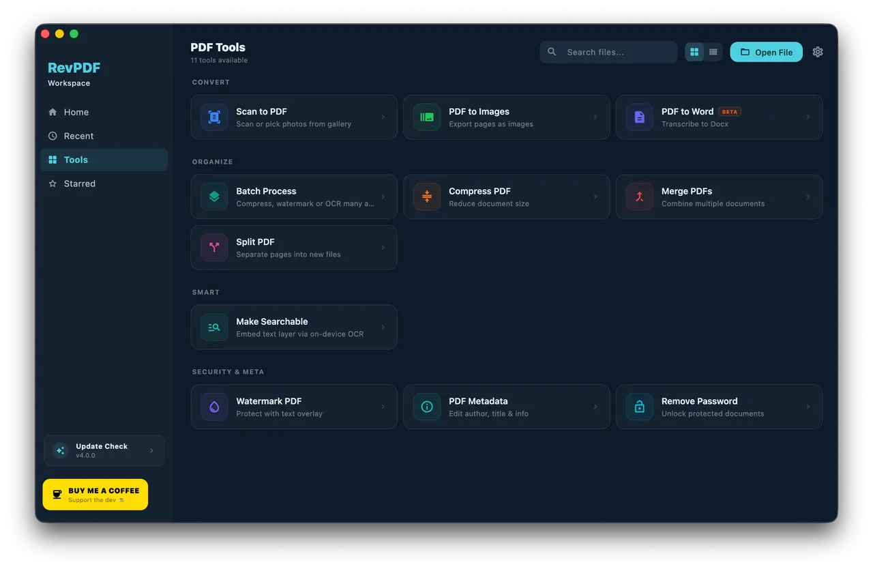Click the chevron on Remove Password card
Screen dimensions: 873x569
(808, 407)
